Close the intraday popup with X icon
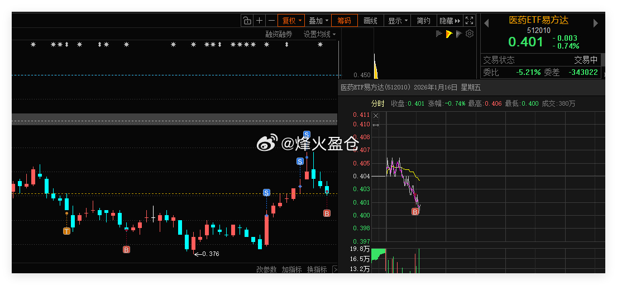617x285 pixels. coord(375,116)
